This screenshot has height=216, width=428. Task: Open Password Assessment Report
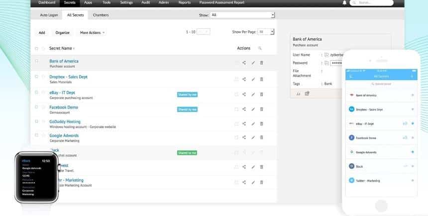(x=222, y=2)
